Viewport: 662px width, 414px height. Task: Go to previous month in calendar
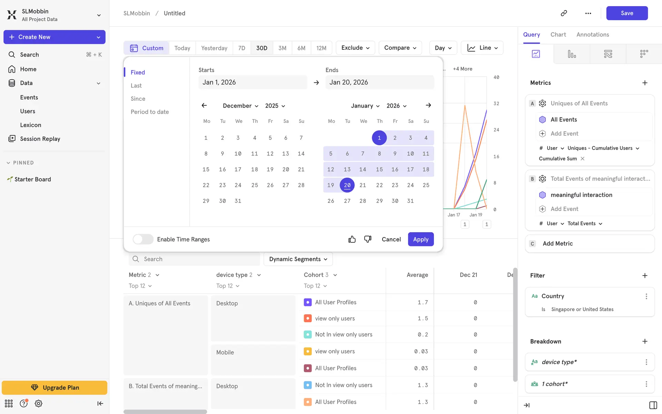(204, 106)
